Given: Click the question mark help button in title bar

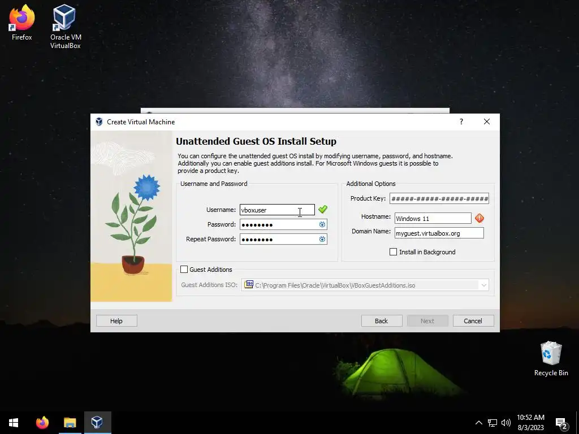Looking at the screenshot, I should [461, 122].
